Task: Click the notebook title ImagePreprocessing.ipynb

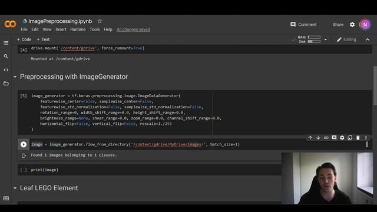Action: click(x=60, y=21)
